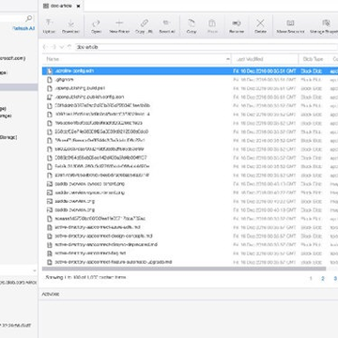Click the Copy URL link icon
Screen dimensions: 338x338
144,23
